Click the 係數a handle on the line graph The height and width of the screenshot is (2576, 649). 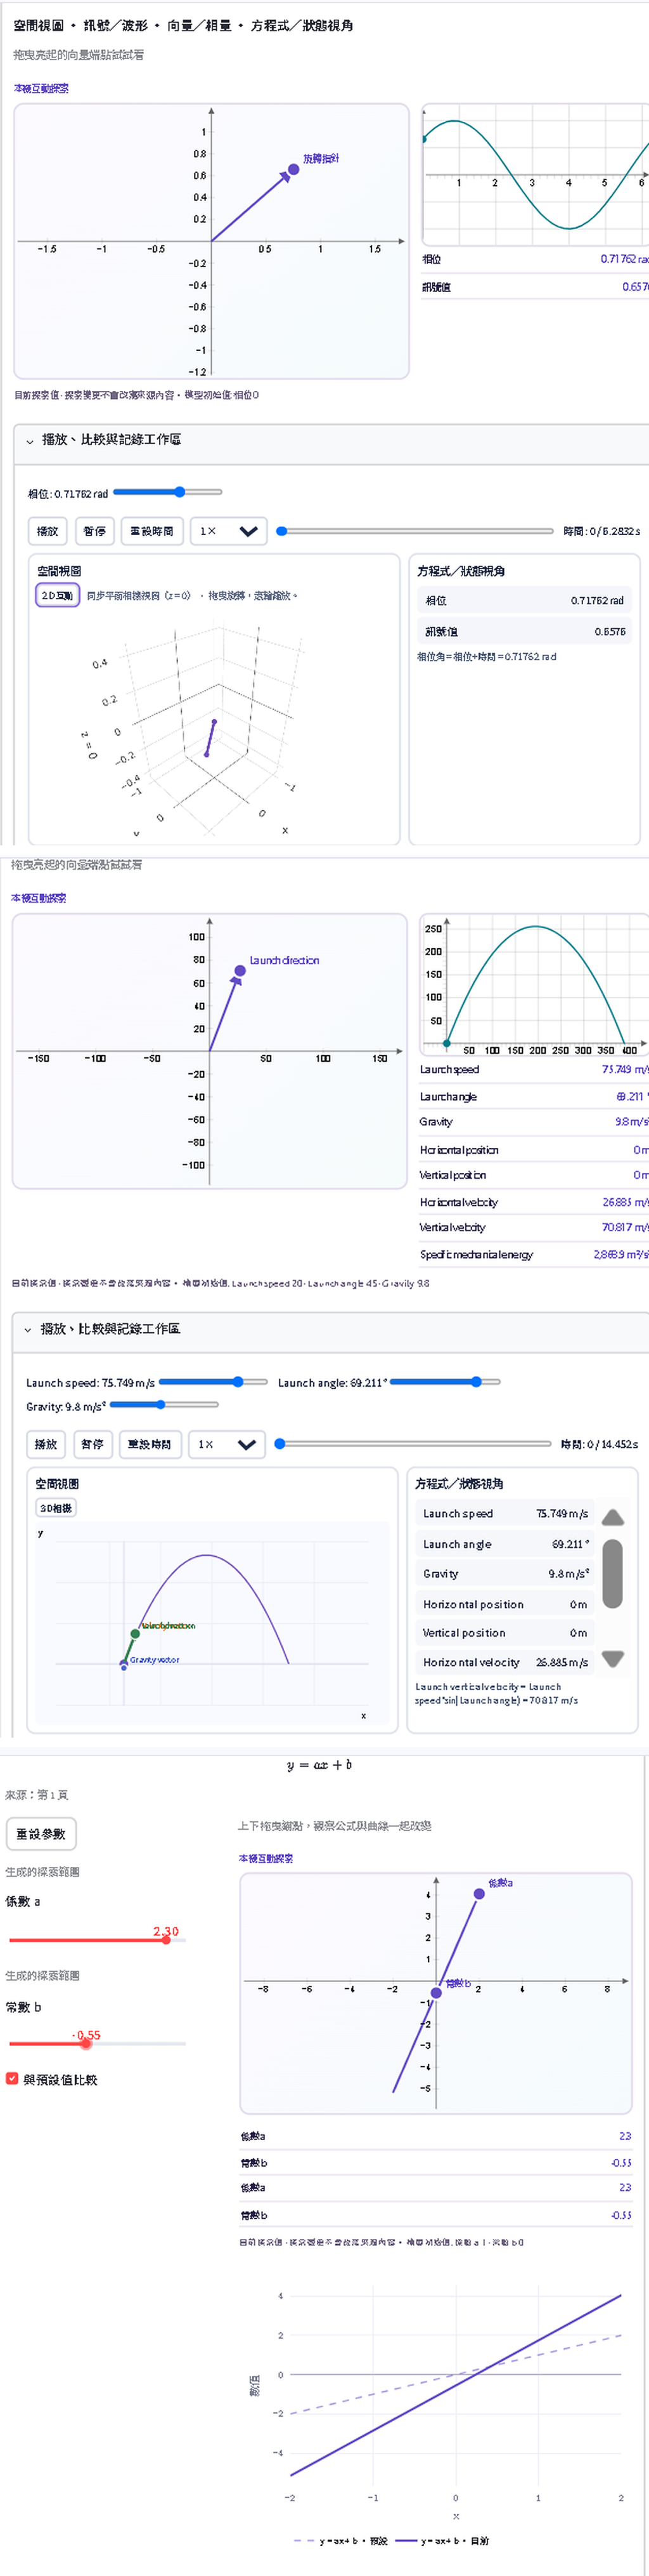(x=479, y=1894)
